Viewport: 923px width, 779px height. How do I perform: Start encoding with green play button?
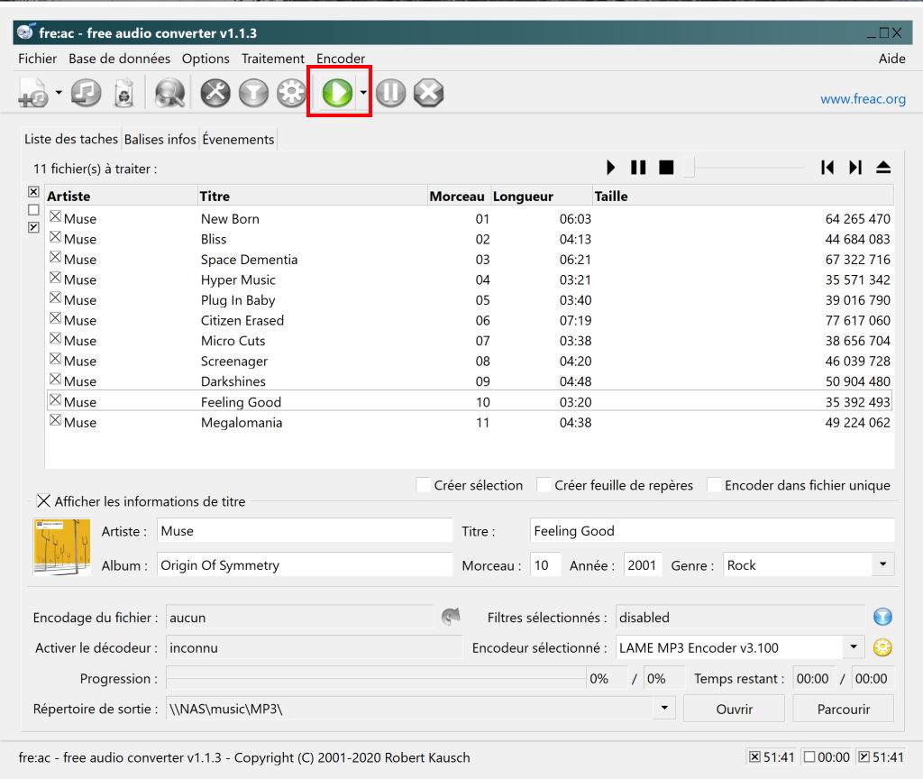point(337,93)
